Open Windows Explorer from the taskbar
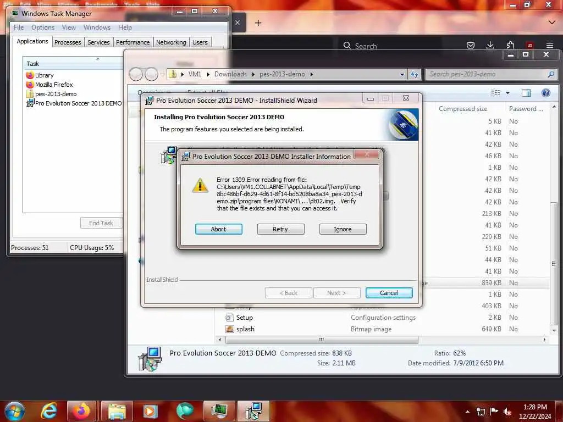Viewport: 563px width, 422px height. point(117,411)
